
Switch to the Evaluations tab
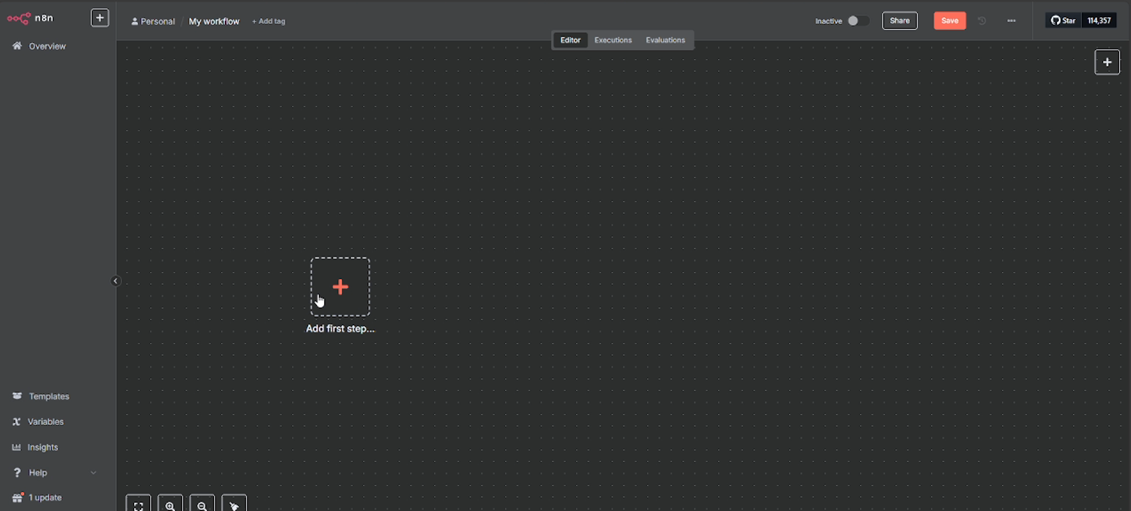tap(665, 40)
